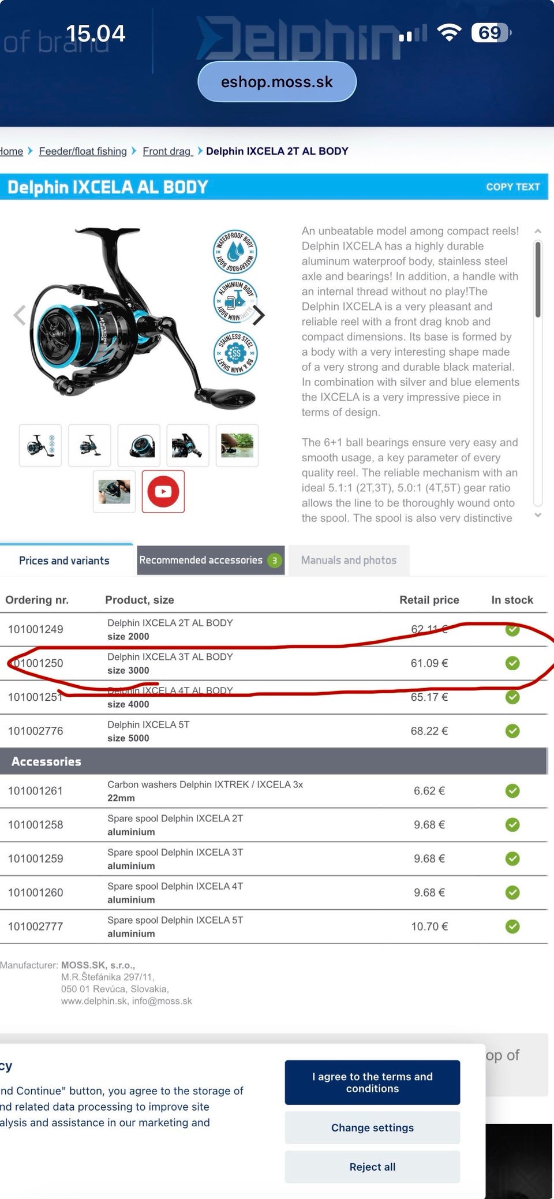
Task: Open cookie Change settings
Action: (372, 1127)
